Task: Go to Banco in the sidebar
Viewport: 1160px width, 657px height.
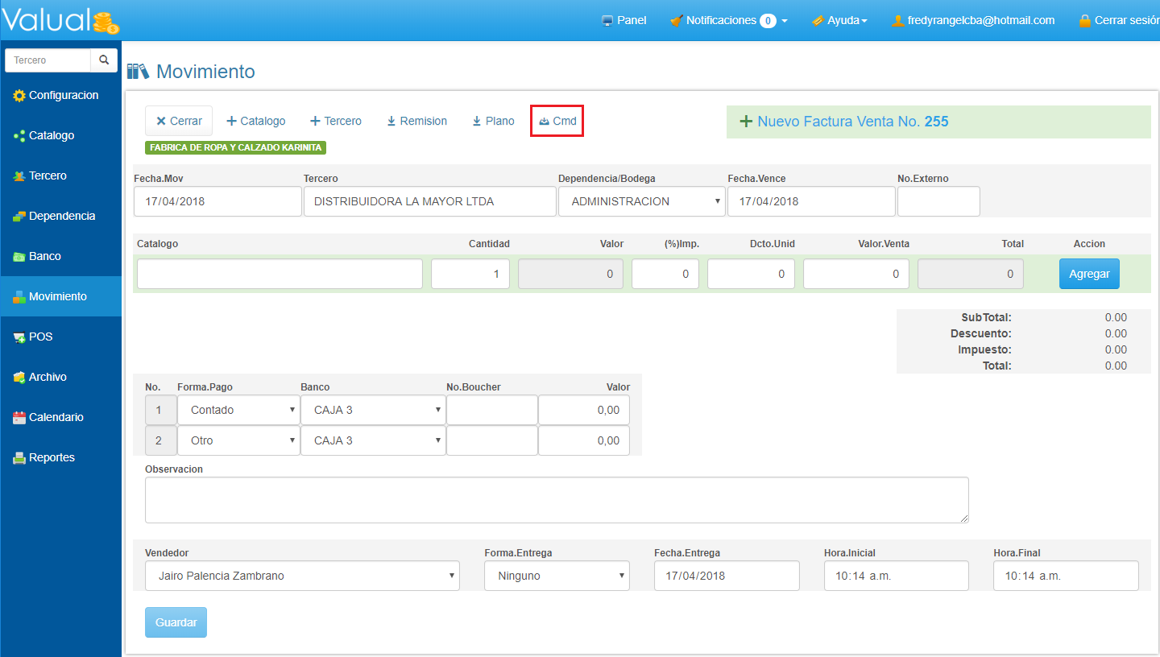Action: coord(45,256)
